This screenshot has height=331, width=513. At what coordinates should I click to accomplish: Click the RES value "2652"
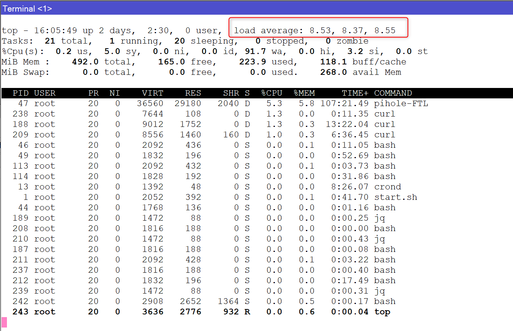point(190,301)
